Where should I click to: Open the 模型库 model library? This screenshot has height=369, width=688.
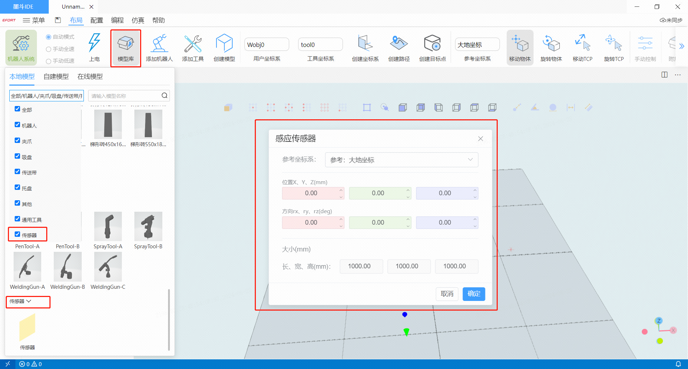(x=126, y=48)
